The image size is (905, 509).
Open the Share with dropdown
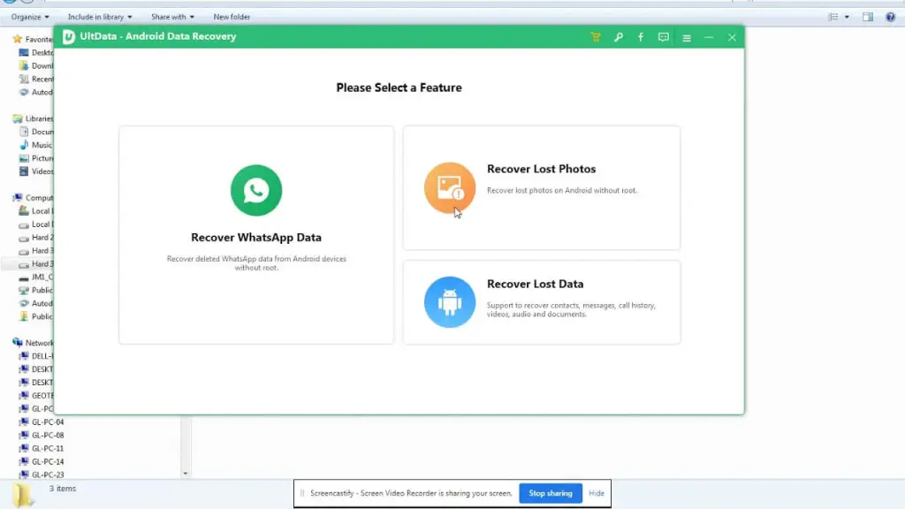[x=172, y=17]
